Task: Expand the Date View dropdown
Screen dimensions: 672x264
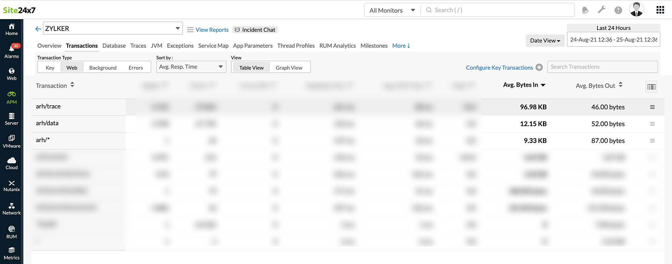Action: pyautogui.click(x=545, y=41)
